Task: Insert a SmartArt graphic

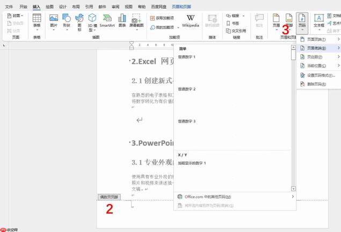Action: pos(107,20)
